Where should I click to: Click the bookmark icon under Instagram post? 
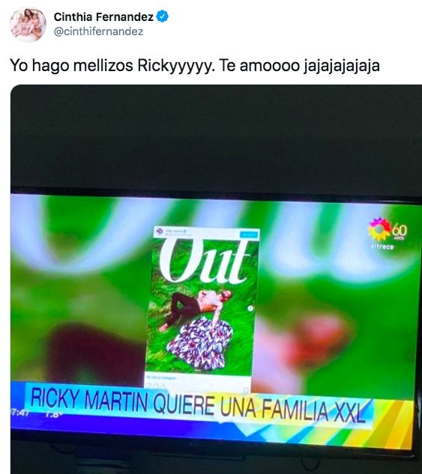(x=246, y=389)
